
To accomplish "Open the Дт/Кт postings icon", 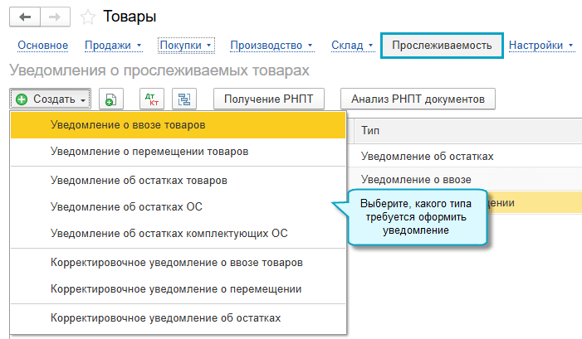I will click(x=152, y=99).
